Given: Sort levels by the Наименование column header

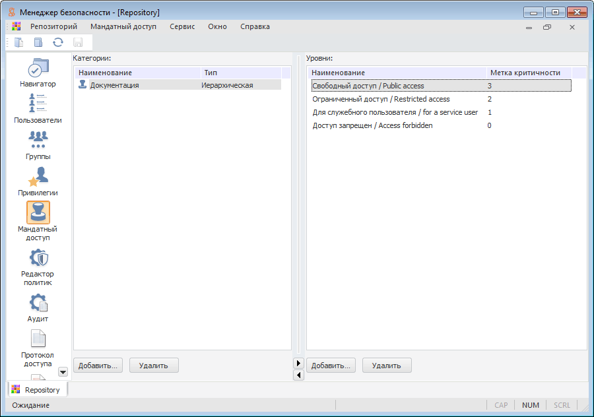Looking at the screenshot, I should (397, 73).
